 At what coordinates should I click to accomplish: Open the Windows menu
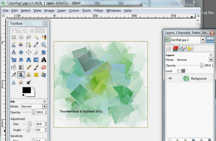coord(114,10)
